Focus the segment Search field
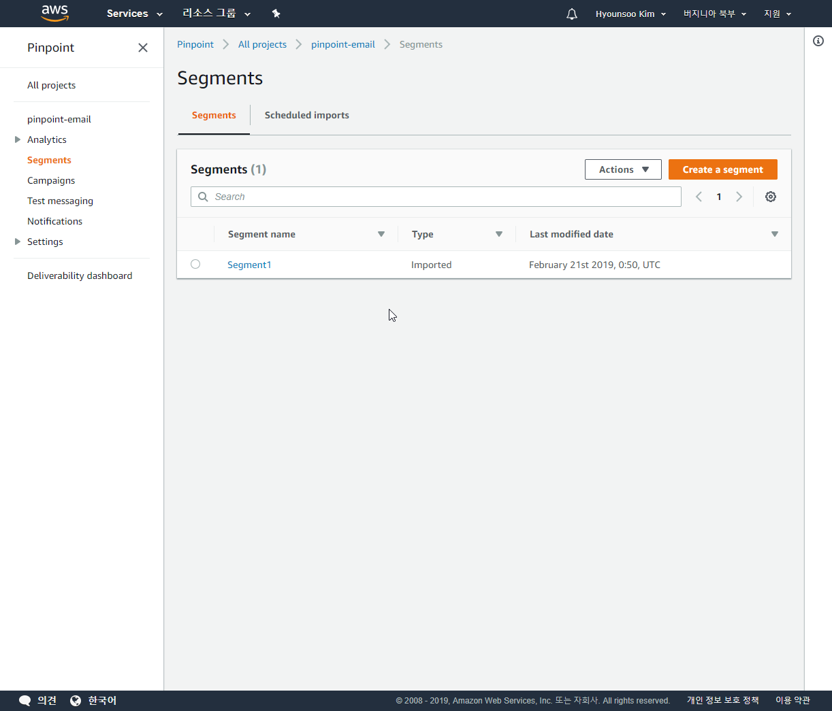832x711 pixels. click(x=436, y=197)
